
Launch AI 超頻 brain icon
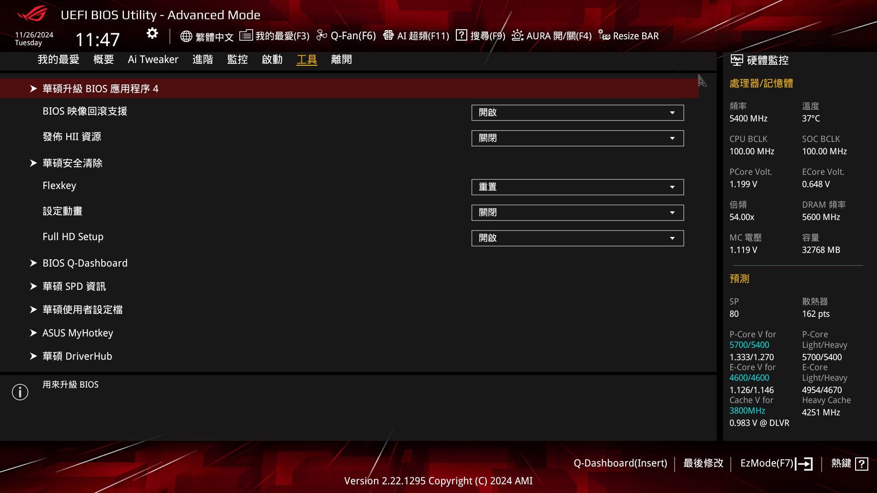388,35
